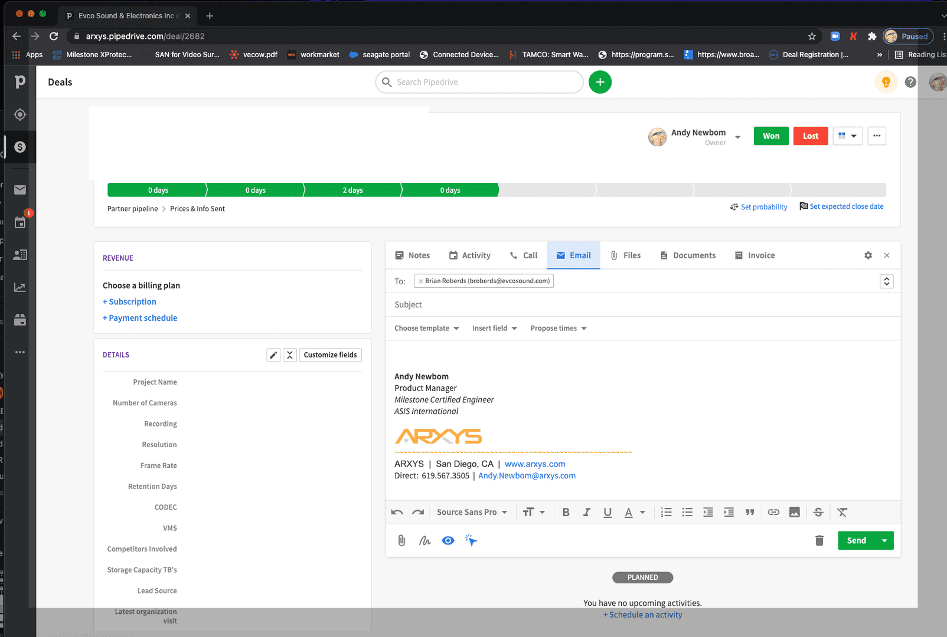The image size is (947, 637).
Task: Open More dots in sidebar
Action: (x=20, y=352)
